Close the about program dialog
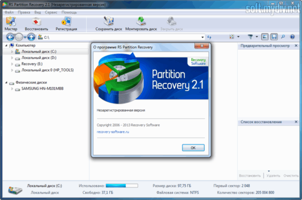 202,46
